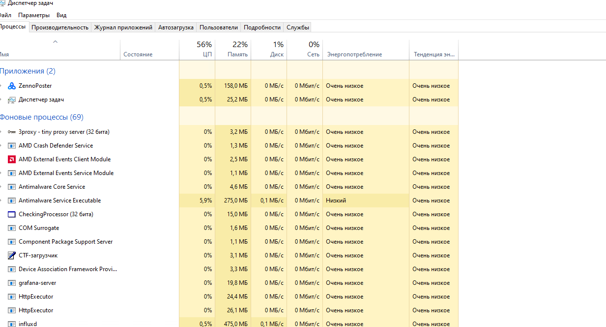This screenshot has height=327, width=606.
Task: Click the red AMD External Events Client icon
Action: [x=12, y=159]
